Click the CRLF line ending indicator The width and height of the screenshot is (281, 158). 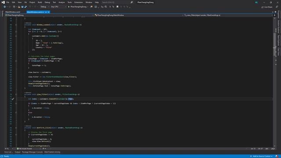pos(273,149)
